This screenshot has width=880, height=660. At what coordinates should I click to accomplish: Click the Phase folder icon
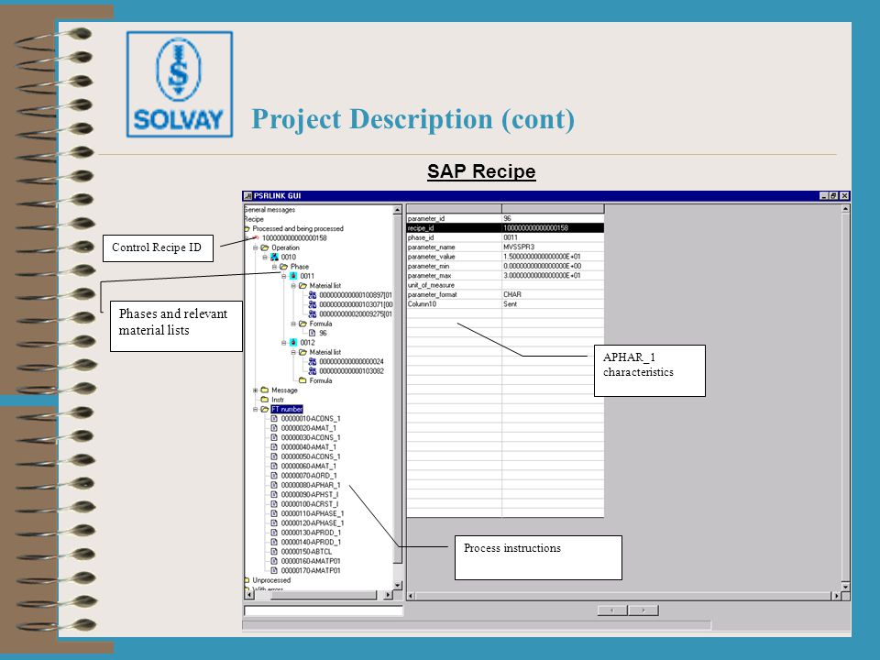(x=284, y=267)
